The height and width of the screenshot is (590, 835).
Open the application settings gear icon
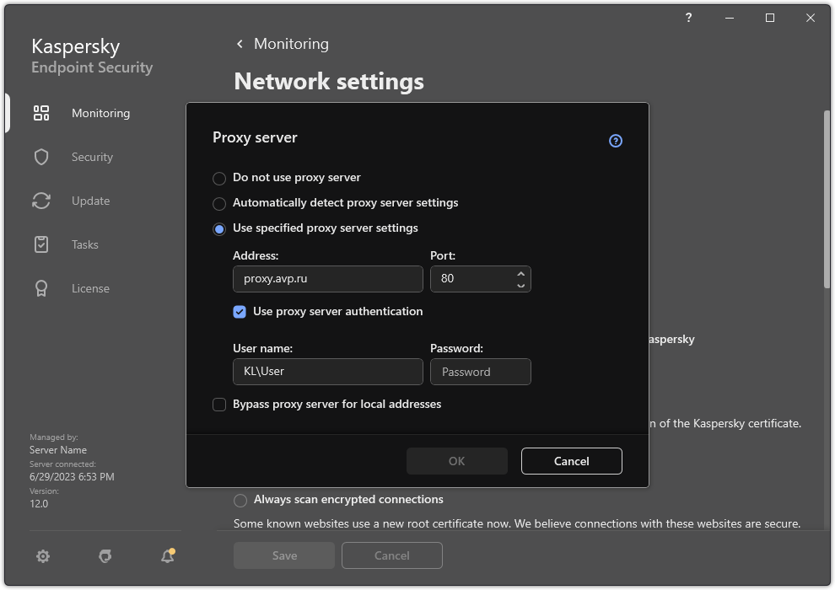[x=43, y=556]
